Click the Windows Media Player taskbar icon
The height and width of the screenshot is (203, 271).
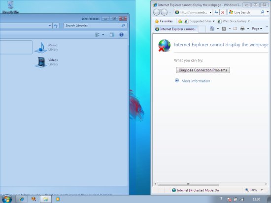tap(58, 199)
